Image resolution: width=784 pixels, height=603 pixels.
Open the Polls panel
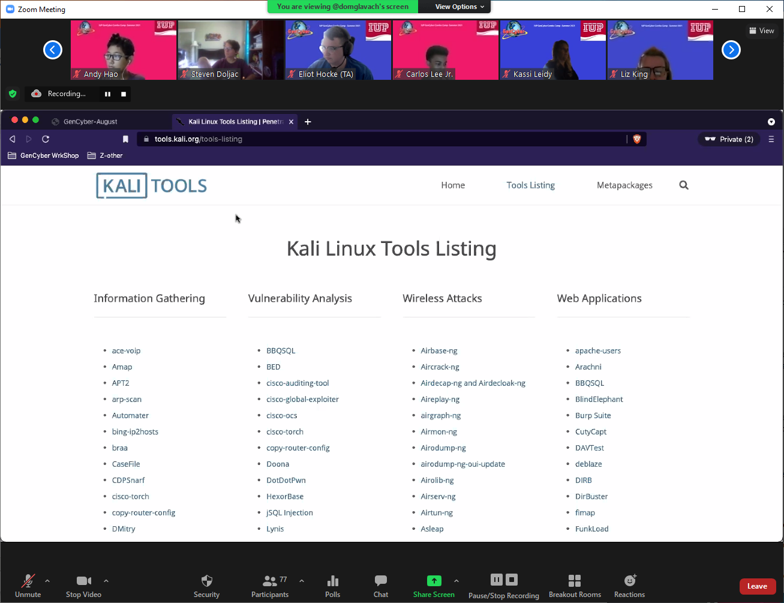click(x=332, y=586)
